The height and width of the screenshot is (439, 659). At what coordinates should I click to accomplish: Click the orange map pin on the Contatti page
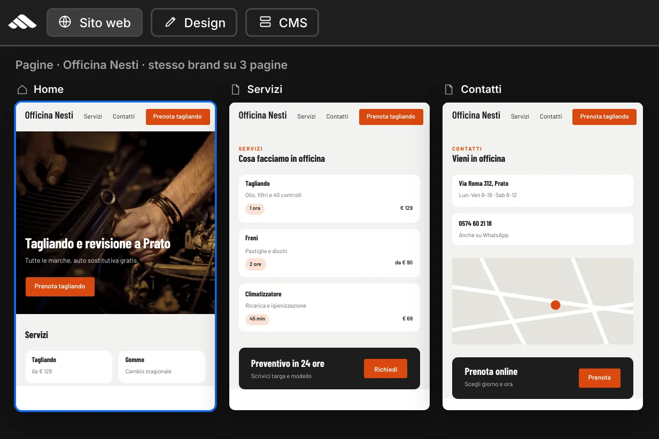point(555,305)
